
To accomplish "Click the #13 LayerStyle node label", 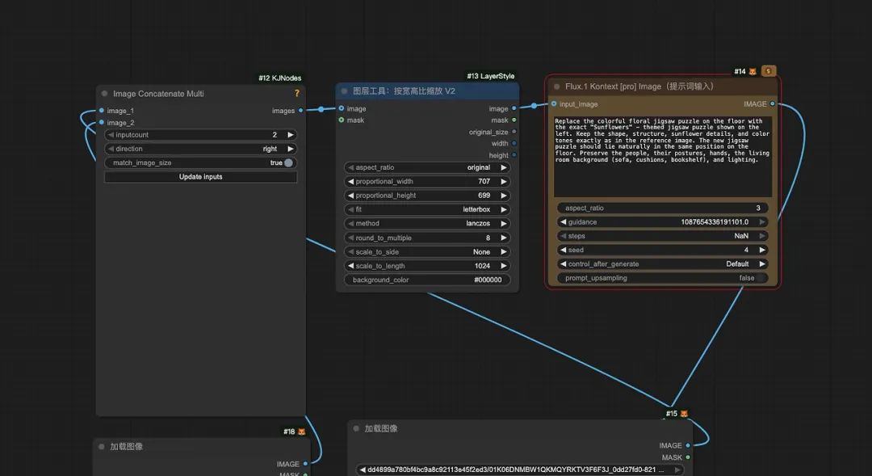I will click(x=491, y=76).
